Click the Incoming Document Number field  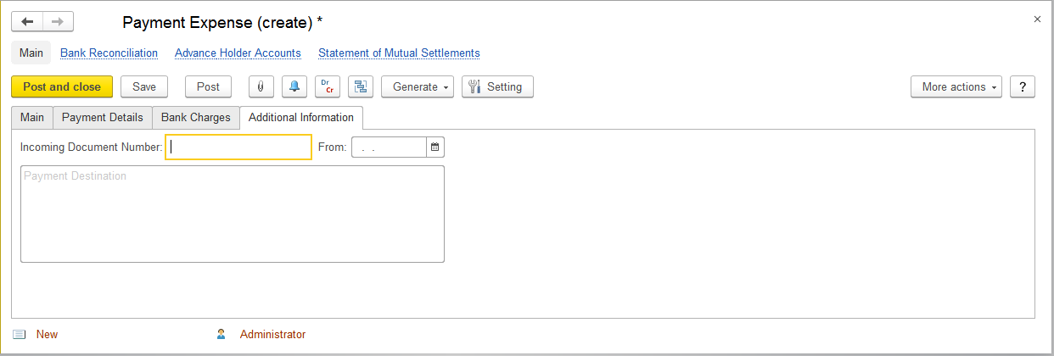coord(238,147)
